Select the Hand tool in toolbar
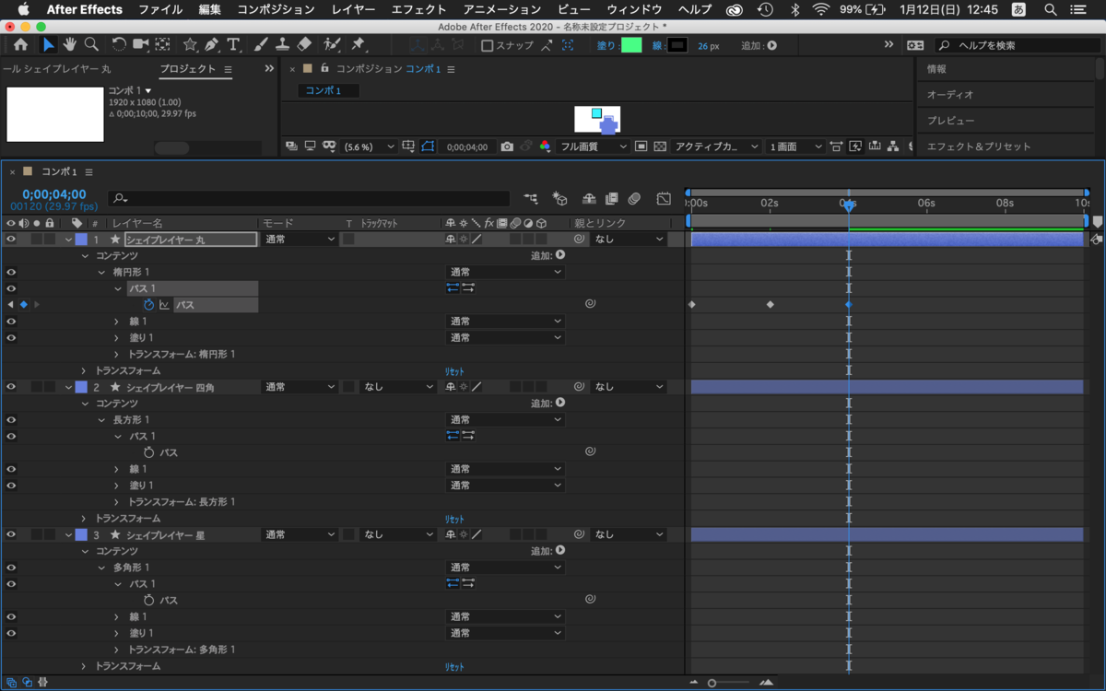This screenshot has height=691, width=1106. 70,44
